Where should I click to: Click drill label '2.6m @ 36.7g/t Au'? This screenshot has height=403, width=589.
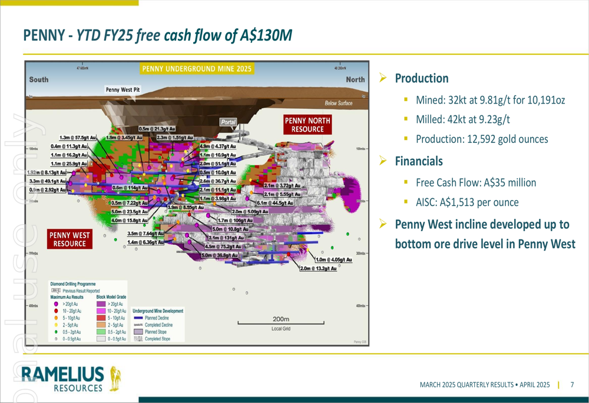[x=218, y=181]
